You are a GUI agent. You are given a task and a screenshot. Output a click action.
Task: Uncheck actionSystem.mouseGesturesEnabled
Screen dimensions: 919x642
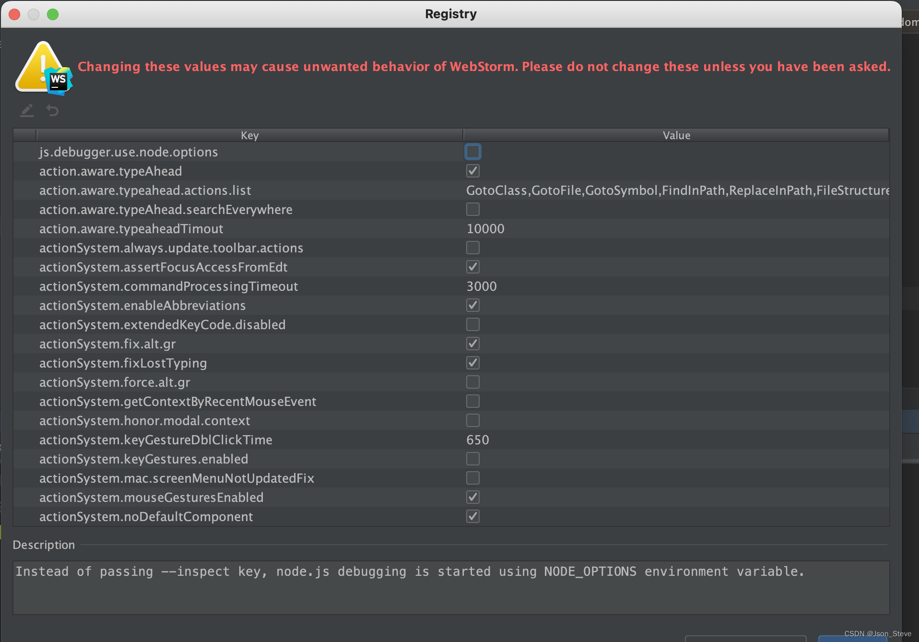tap(473, 497)
